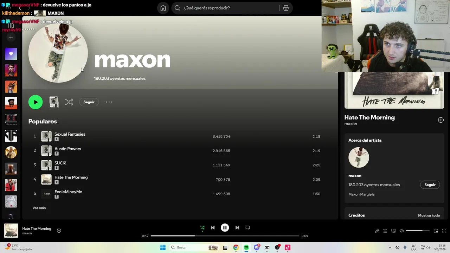Open OBS Studio from the taskbar
The image size is (450, 253).
(x=277, y=247)
